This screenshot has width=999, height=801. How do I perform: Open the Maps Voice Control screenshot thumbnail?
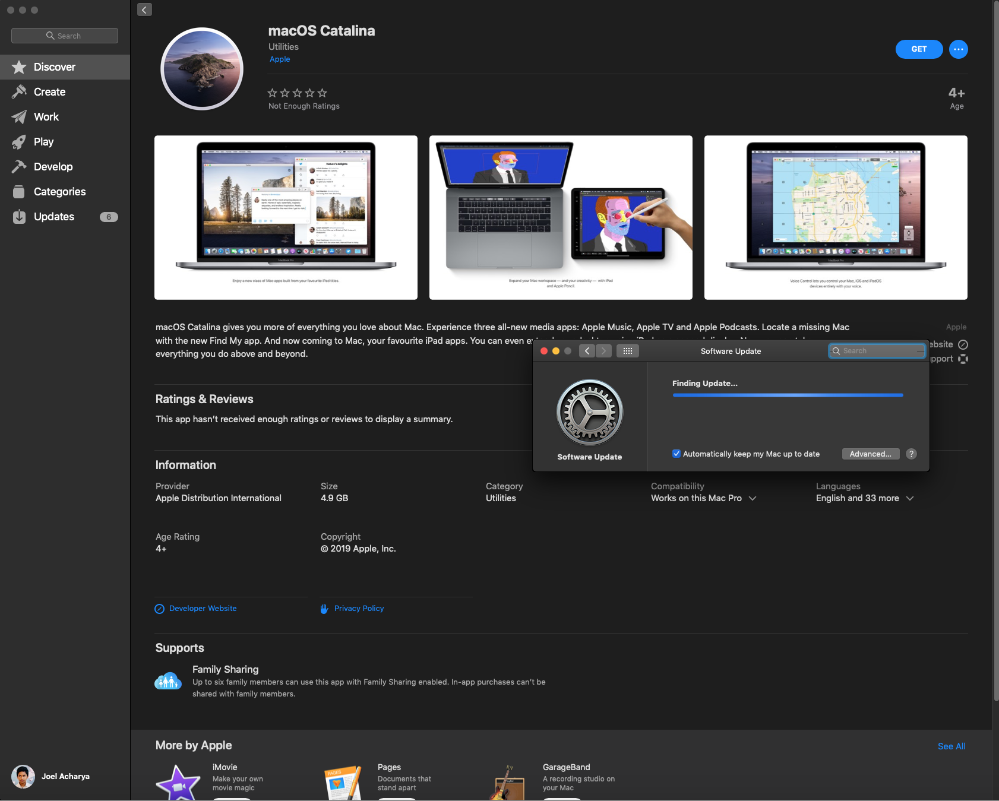click(836, 217)
